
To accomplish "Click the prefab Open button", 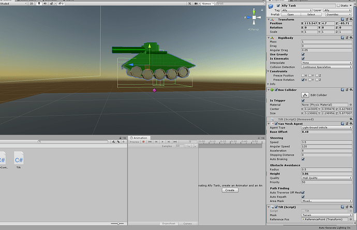I will [291, 15].
